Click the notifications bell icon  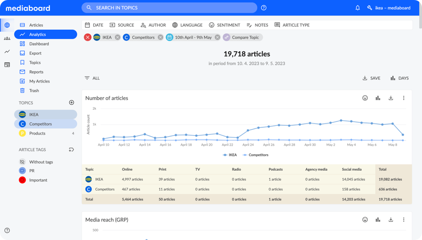pyautogui.click(x=358, y=8)
